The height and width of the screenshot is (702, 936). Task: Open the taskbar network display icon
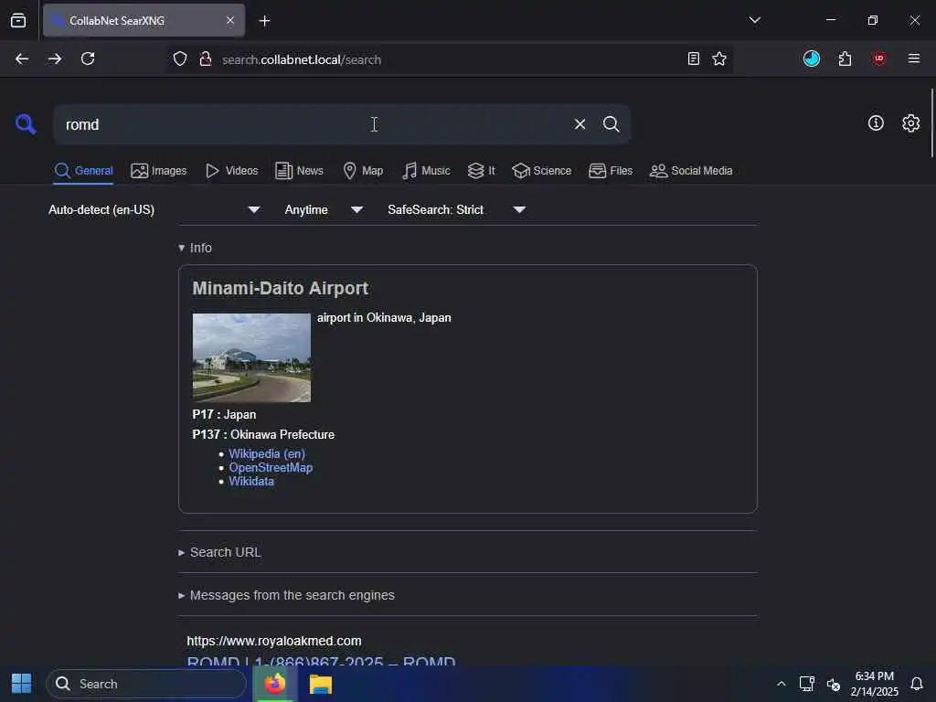coord(806,684)
